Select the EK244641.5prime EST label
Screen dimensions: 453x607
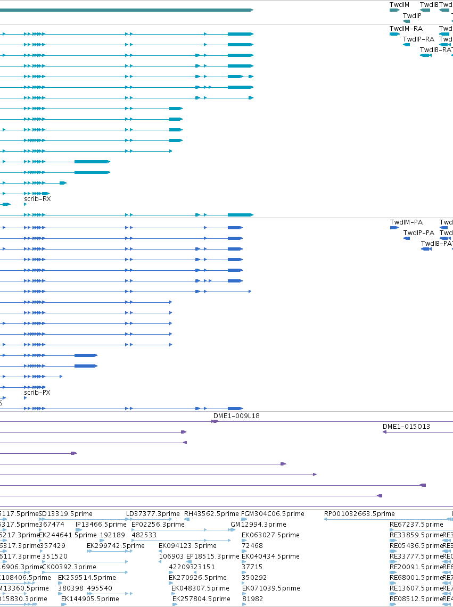click(68, 535)
